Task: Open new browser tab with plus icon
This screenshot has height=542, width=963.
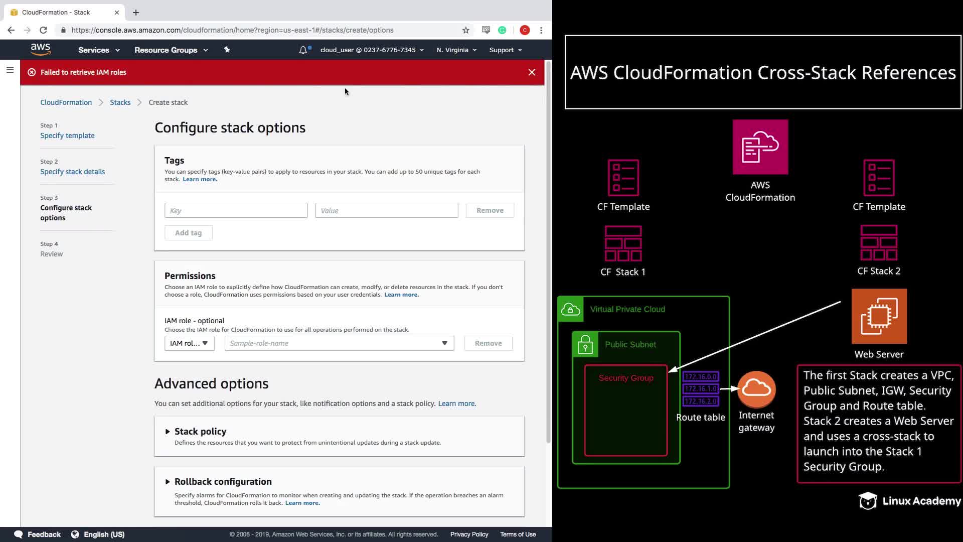Action: [x=136, y=13]
